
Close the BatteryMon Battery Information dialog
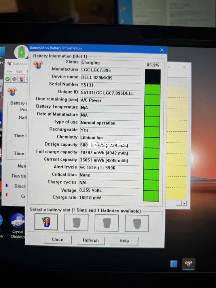coord(162,50)
